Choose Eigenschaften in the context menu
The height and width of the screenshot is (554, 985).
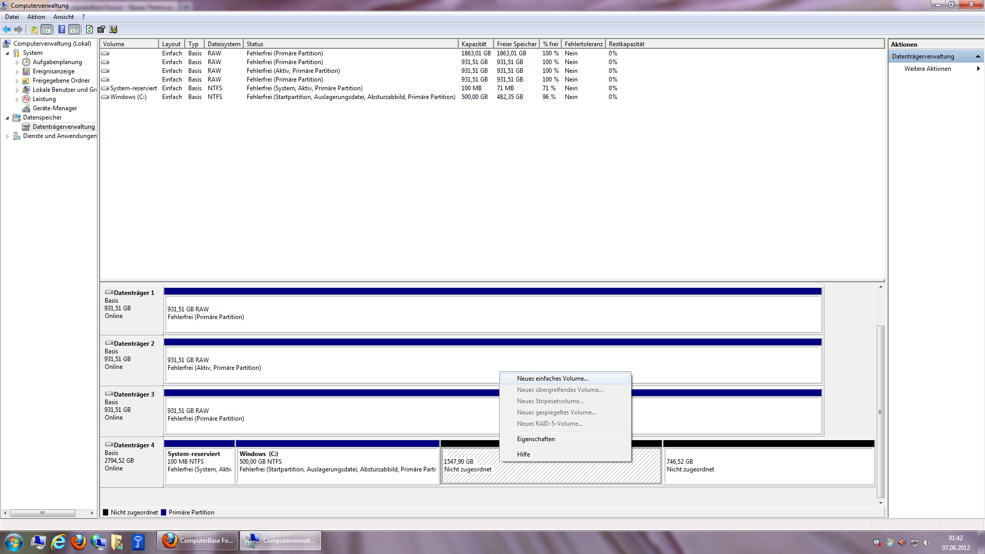536,439
